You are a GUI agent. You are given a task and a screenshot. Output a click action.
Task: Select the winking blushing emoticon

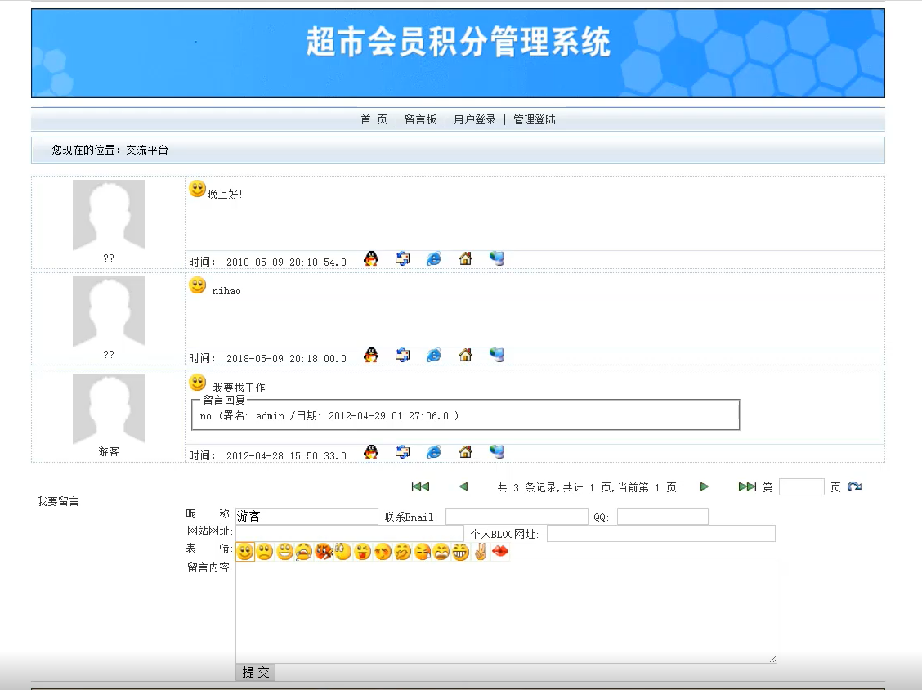point(383,552)
